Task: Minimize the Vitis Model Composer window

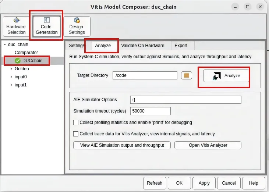Action: pyautogui.click(x=234, y=7)
